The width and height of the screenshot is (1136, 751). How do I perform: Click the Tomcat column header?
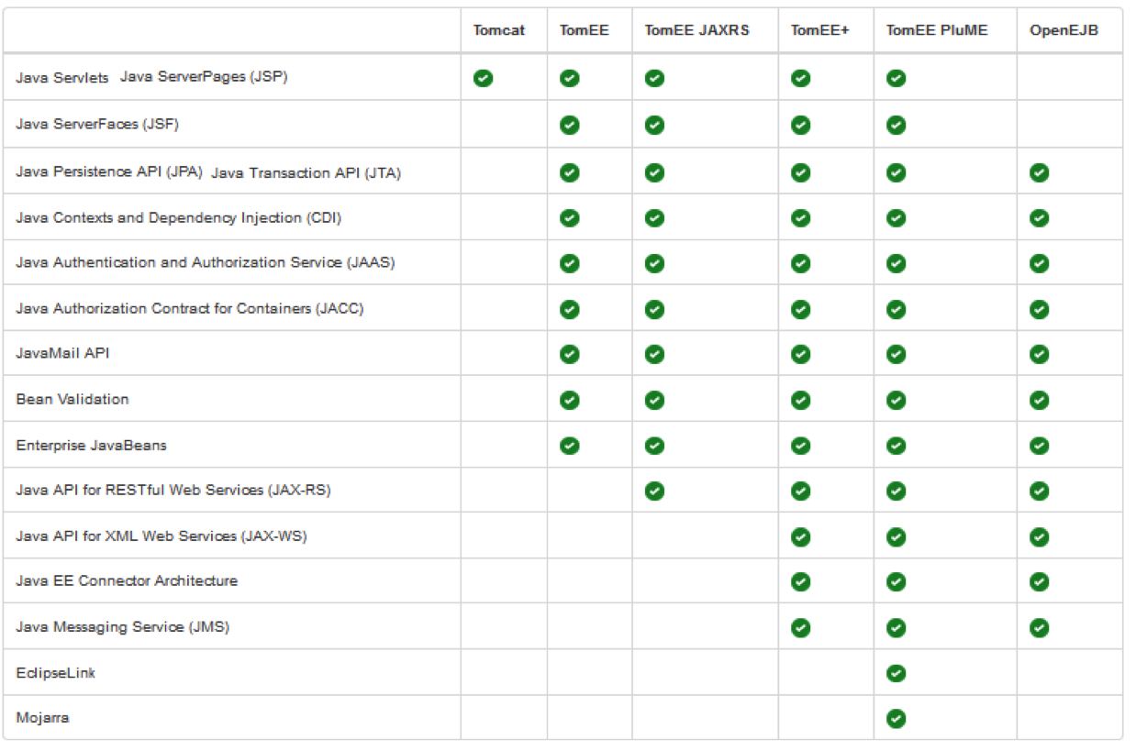click(499, 30)
